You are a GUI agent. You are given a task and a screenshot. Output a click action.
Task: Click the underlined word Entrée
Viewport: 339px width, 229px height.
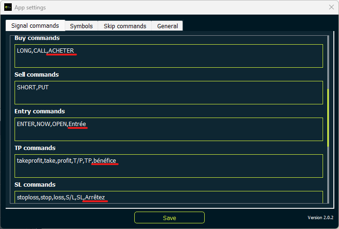point(77,124)
